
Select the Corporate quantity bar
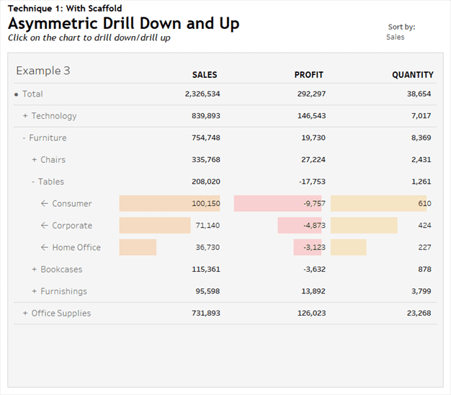tap(364, 226)
